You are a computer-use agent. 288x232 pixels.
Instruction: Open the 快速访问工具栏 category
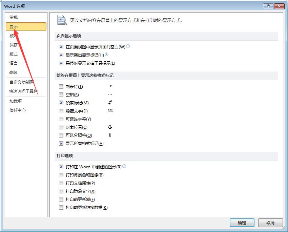coord(26,91)
